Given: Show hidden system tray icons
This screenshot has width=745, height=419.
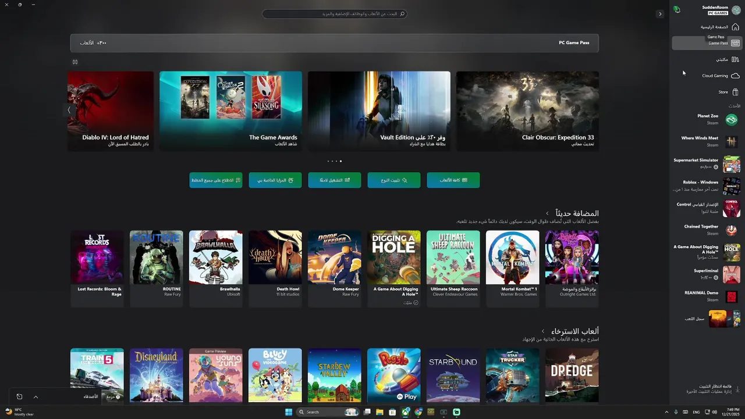Looking at the screenshot, I should coord(666,412).
